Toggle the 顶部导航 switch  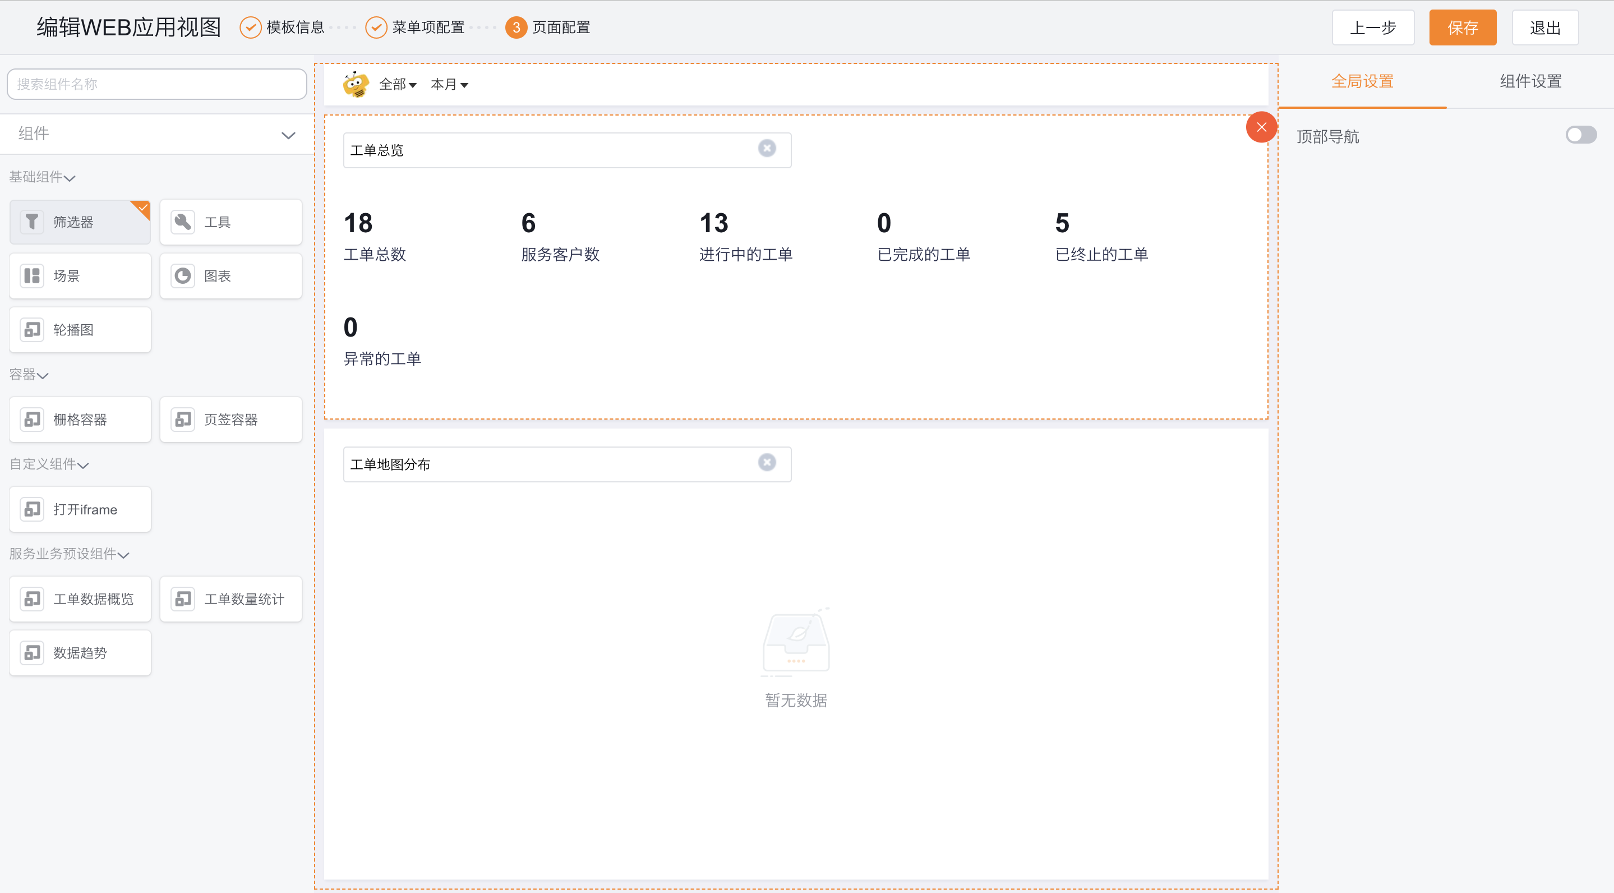[1581, 135]
